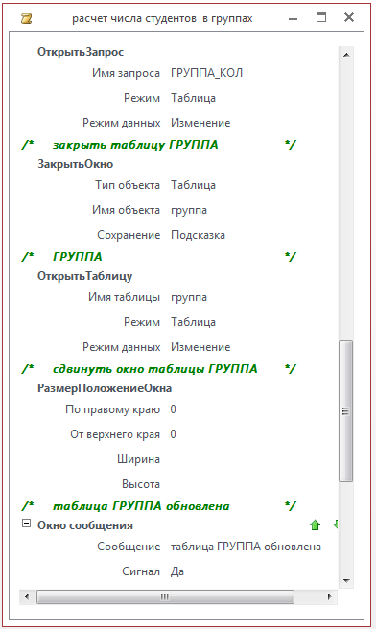Move Окно сообщения action up with green arrow
Image resolution: width=376 pixels, height=629 pixels.
315,525
